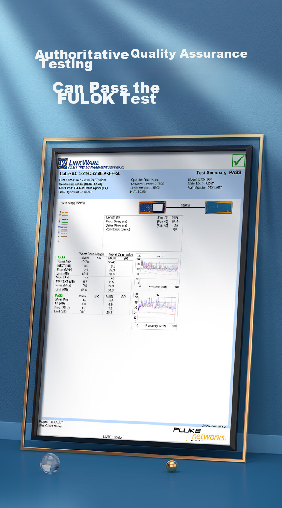Click the 'PS NEXT (dB)' row label
This screenshot has width=282, height=508.
[x=66, y=281]
